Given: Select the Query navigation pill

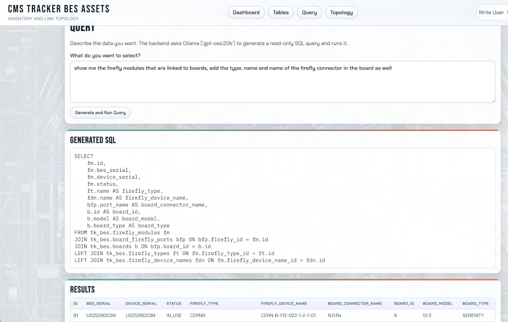Looking at the screenshot, I should pos(309,13).
